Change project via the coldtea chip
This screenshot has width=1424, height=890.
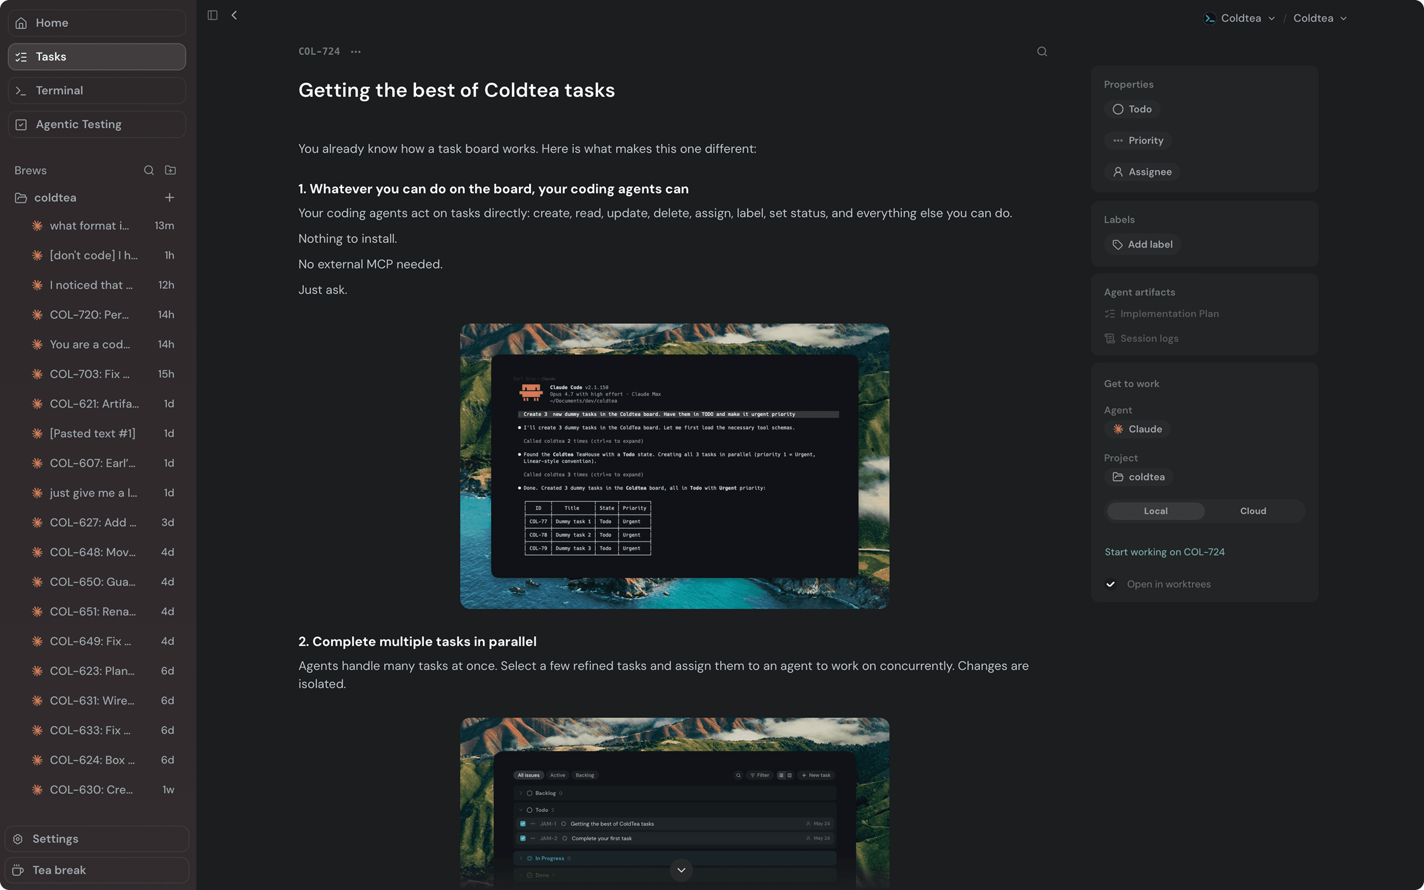[1138, 477]
